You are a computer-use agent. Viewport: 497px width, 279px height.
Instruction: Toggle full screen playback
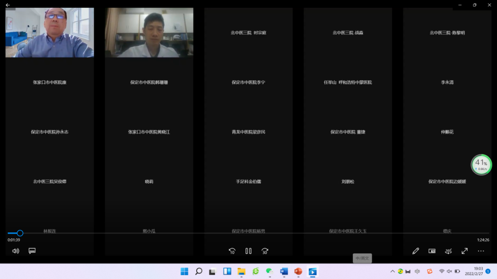tap(465, 251)
